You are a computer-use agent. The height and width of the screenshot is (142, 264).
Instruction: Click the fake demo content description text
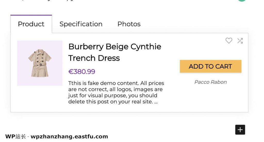point(116,92)
